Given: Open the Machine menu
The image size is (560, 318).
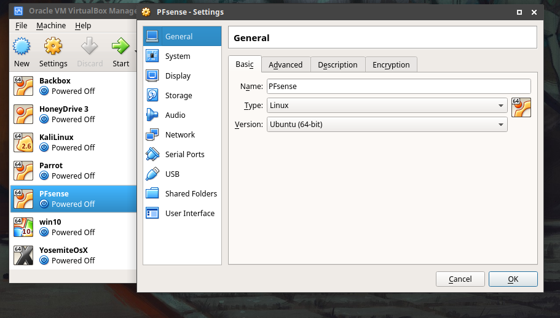Looking at the screenshot, I should 51,26.
